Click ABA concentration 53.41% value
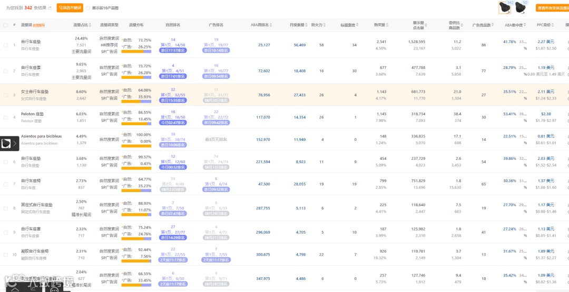The height and width of the screenshot is (292, 569). tap(509, 114)
